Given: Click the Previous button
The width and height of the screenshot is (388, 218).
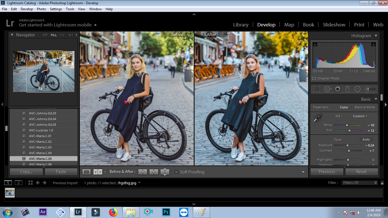Looking at the screenshot, I should (327, 172).
